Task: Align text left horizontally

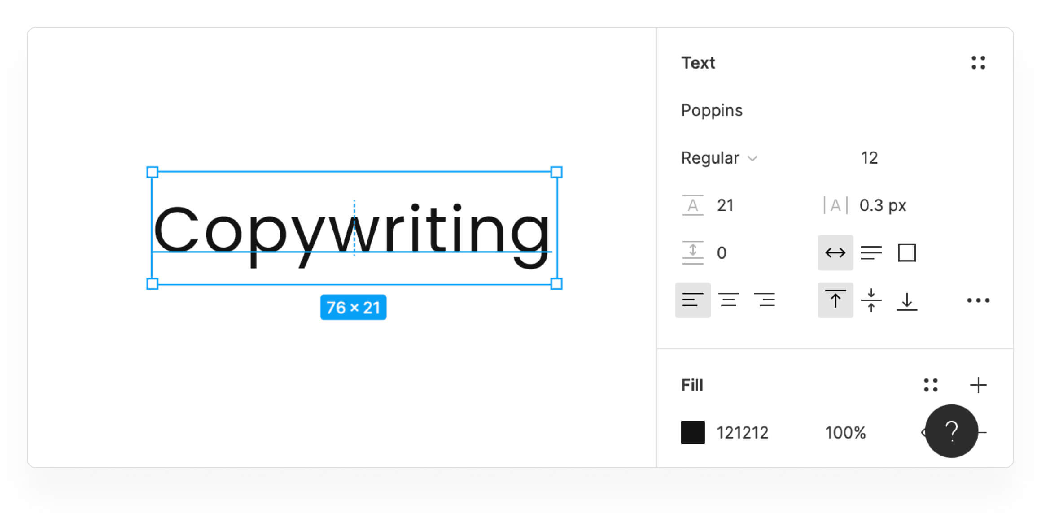Action: [x=692, y=300]
